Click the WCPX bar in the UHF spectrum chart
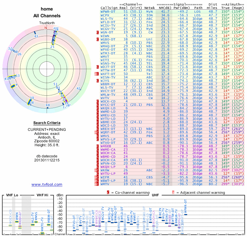Viewport: 247px width, 237px height. (160, 218)
